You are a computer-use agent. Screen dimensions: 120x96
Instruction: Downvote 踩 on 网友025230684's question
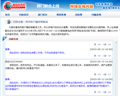(x=105, y=74)
